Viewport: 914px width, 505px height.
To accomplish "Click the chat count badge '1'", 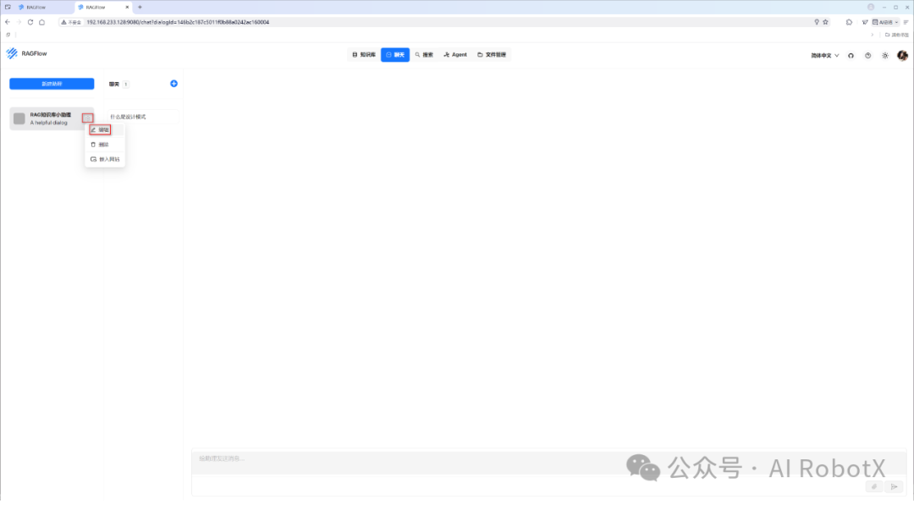I will tap(125, 85).
